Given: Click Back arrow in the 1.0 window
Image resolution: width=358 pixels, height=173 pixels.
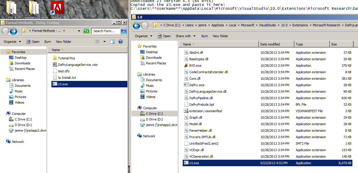Looking at the screenshot, I should 136,25.
